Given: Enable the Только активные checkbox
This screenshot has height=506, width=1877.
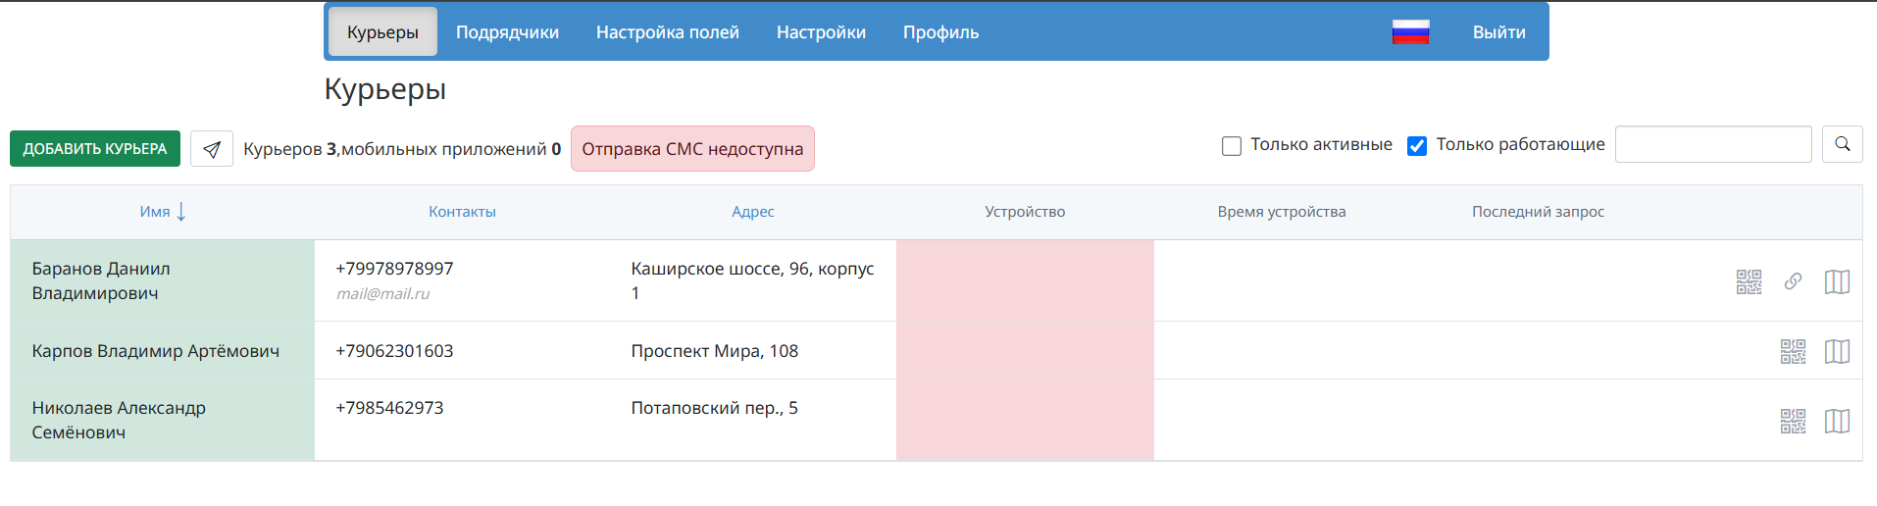Looking at the screenshot, I should (x=1232, y=146).
